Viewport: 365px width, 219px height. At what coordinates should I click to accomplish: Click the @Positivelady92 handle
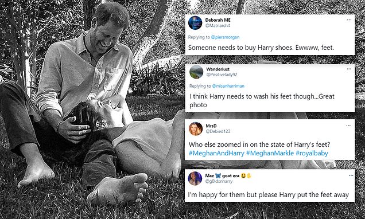pos(222,75)
